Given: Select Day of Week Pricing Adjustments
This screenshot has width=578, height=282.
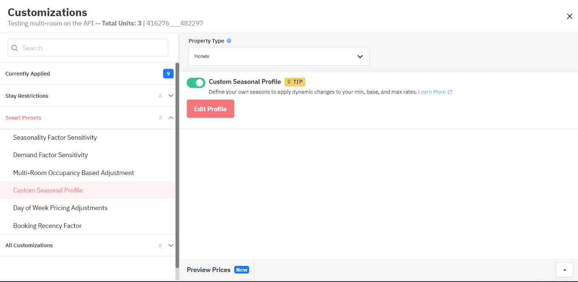Looking at the screenshot, I should tap(60, 208).
